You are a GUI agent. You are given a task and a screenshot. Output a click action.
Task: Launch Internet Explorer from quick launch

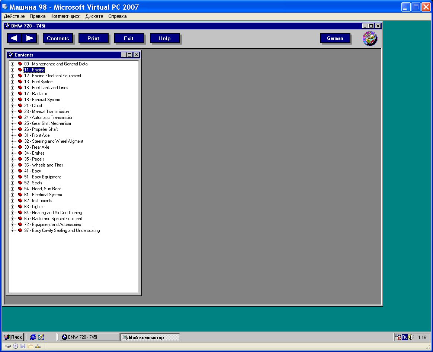(33, 337)
